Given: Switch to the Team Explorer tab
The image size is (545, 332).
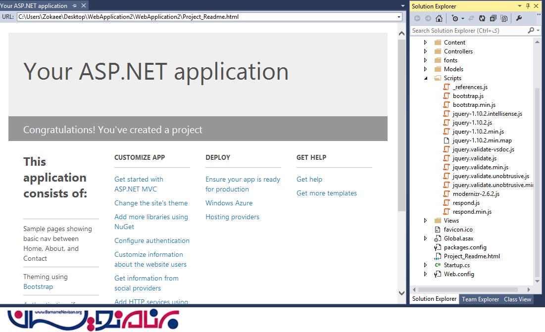Looking at the screenshot, I should (x=480, y=299).
